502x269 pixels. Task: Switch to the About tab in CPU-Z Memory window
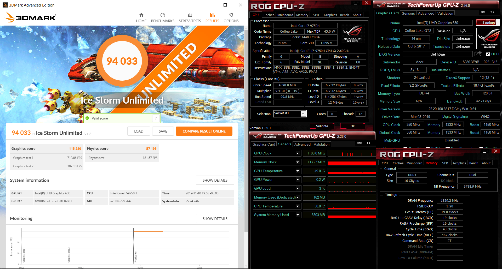486,163
